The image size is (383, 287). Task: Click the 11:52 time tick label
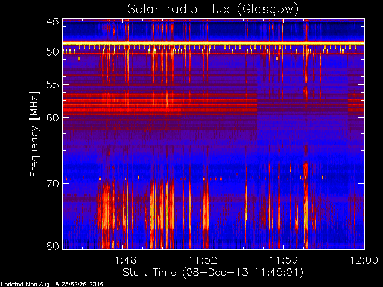coord(203,260)
